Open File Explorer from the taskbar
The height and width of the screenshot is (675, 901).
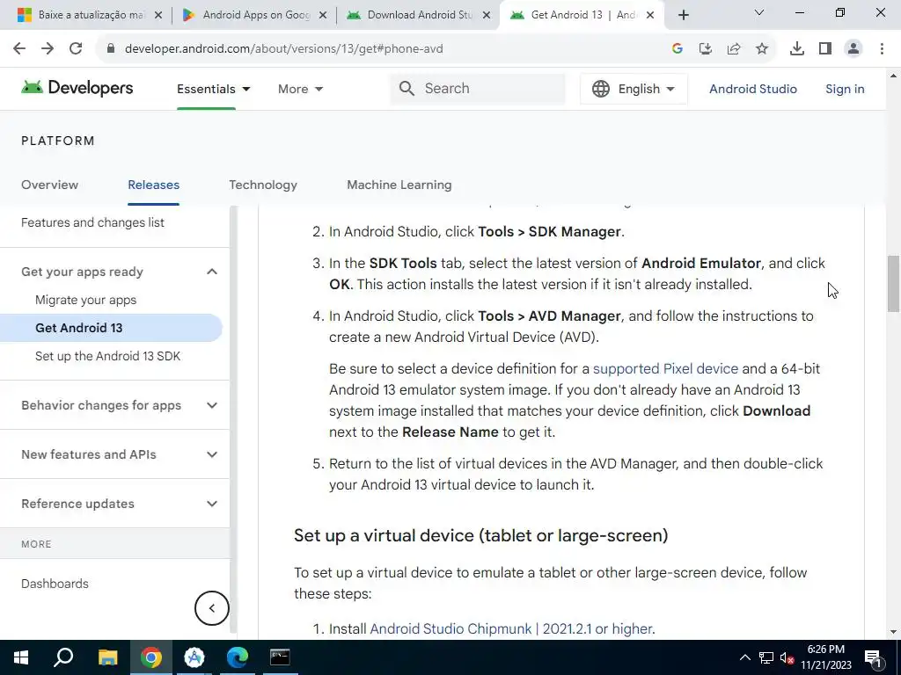coord(107,657)
